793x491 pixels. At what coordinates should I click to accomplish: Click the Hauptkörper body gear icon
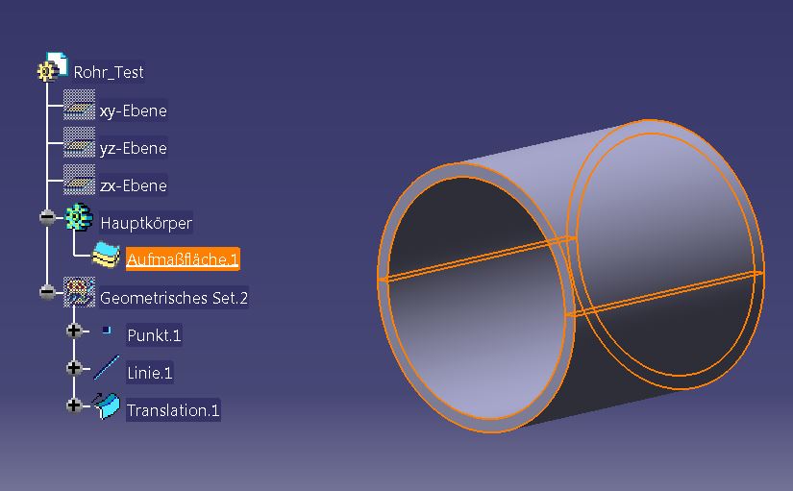coord(79,217)
